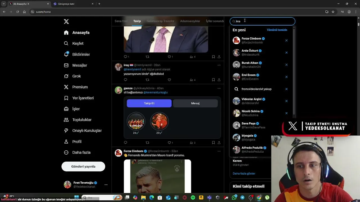Remove Burak Alkan from recent searches
The height and width of the screenshot is (202, 360).
tap(286, 65)
